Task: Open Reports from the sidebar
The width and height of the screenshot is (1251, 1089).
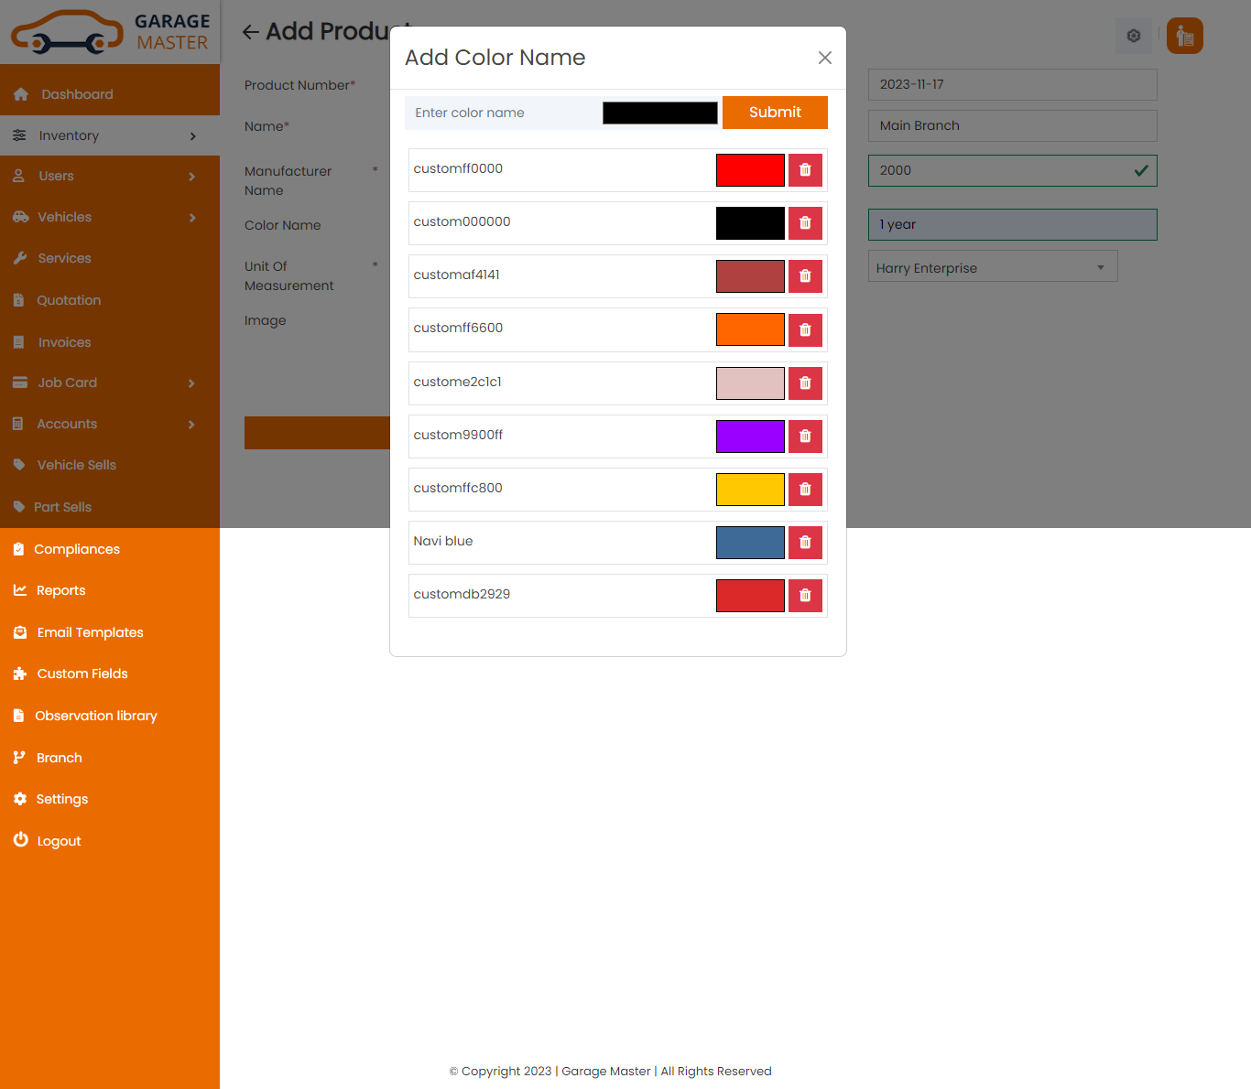Action: click(x=60, y=591)
